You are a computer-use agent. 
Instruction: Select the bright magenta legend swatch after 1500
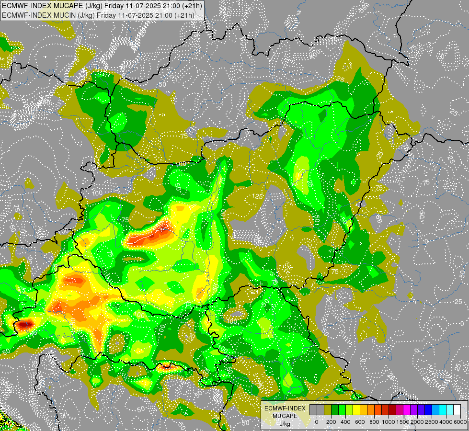(407, 409)
